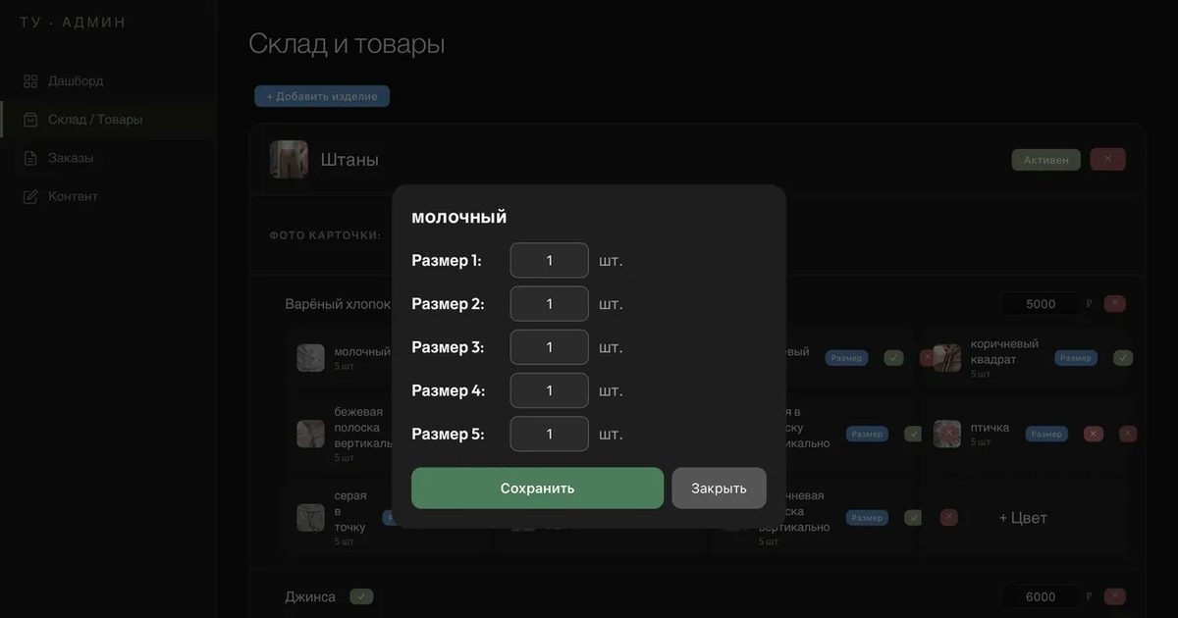
Task: Open the Дашборд sidebar icon
Action: [30, 81]
